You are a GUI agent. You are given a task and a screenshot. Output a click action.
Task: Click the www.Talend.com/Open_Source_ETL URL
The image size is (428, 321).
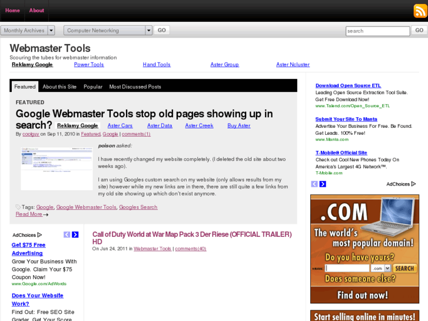click(x=353, y=106)
